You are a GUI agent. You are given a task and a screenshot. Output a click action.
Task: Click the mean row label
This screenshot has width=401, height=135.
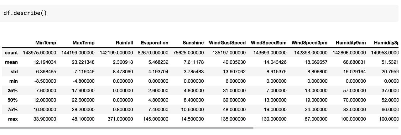(11, 62)
